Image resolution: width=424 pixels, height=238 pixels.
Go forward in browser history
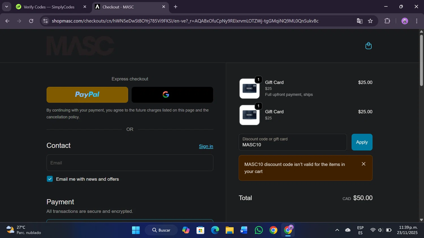point(19,21)
